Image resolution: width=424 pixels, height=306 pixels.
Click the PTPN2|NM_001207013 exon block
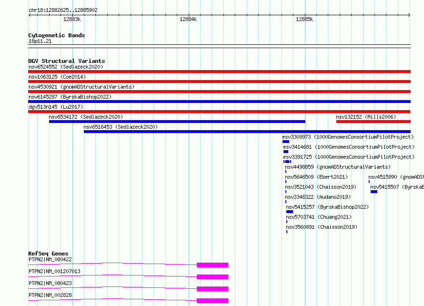coord(212,277)
